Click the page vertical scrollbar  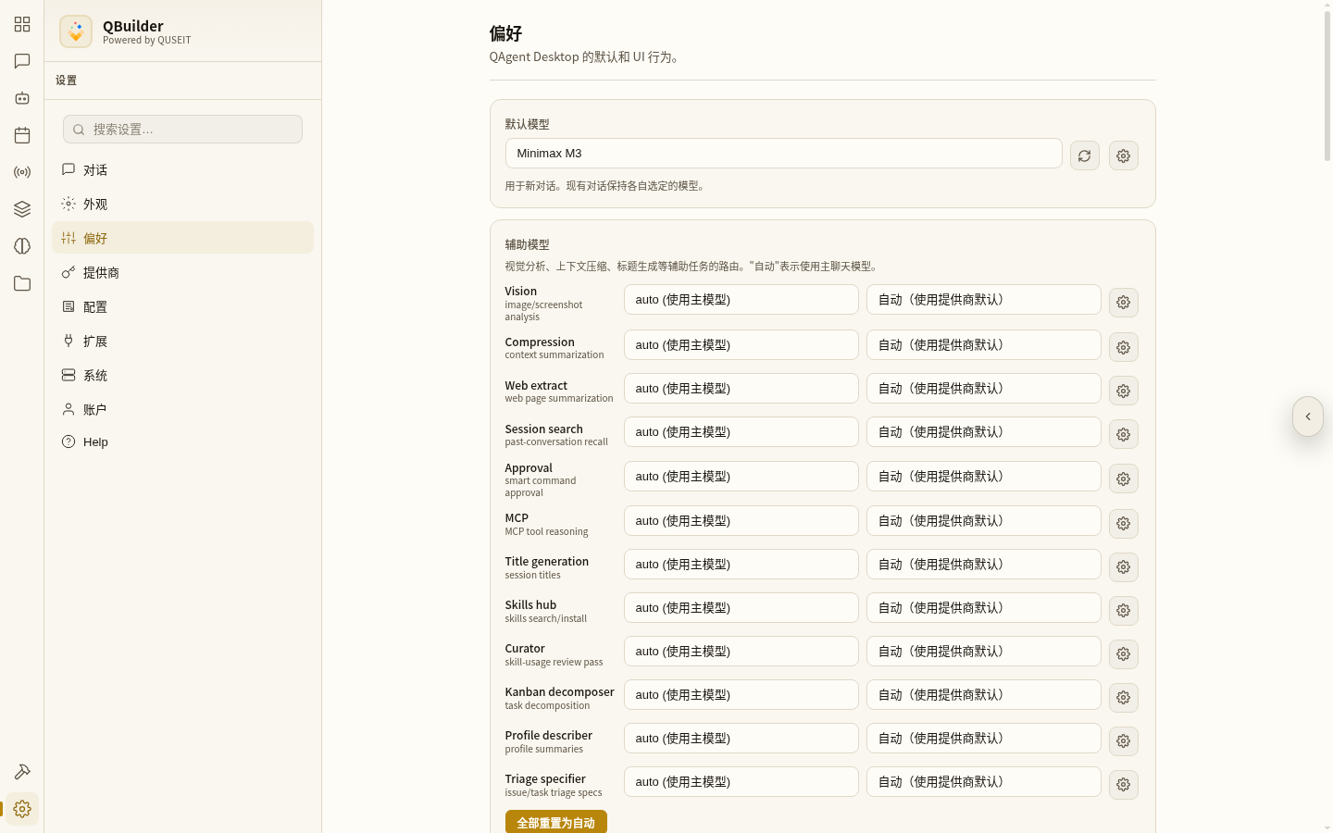coord(1327,88)
